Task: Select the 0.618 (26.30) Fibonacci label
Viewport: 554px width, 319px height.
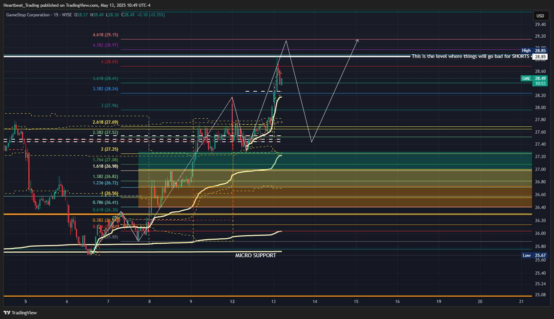Action: (105, 210)
